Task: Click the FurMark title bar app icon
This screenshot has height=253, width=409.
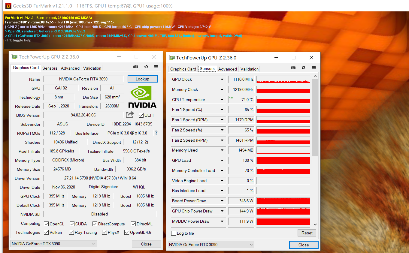Action: coord(8,6)
